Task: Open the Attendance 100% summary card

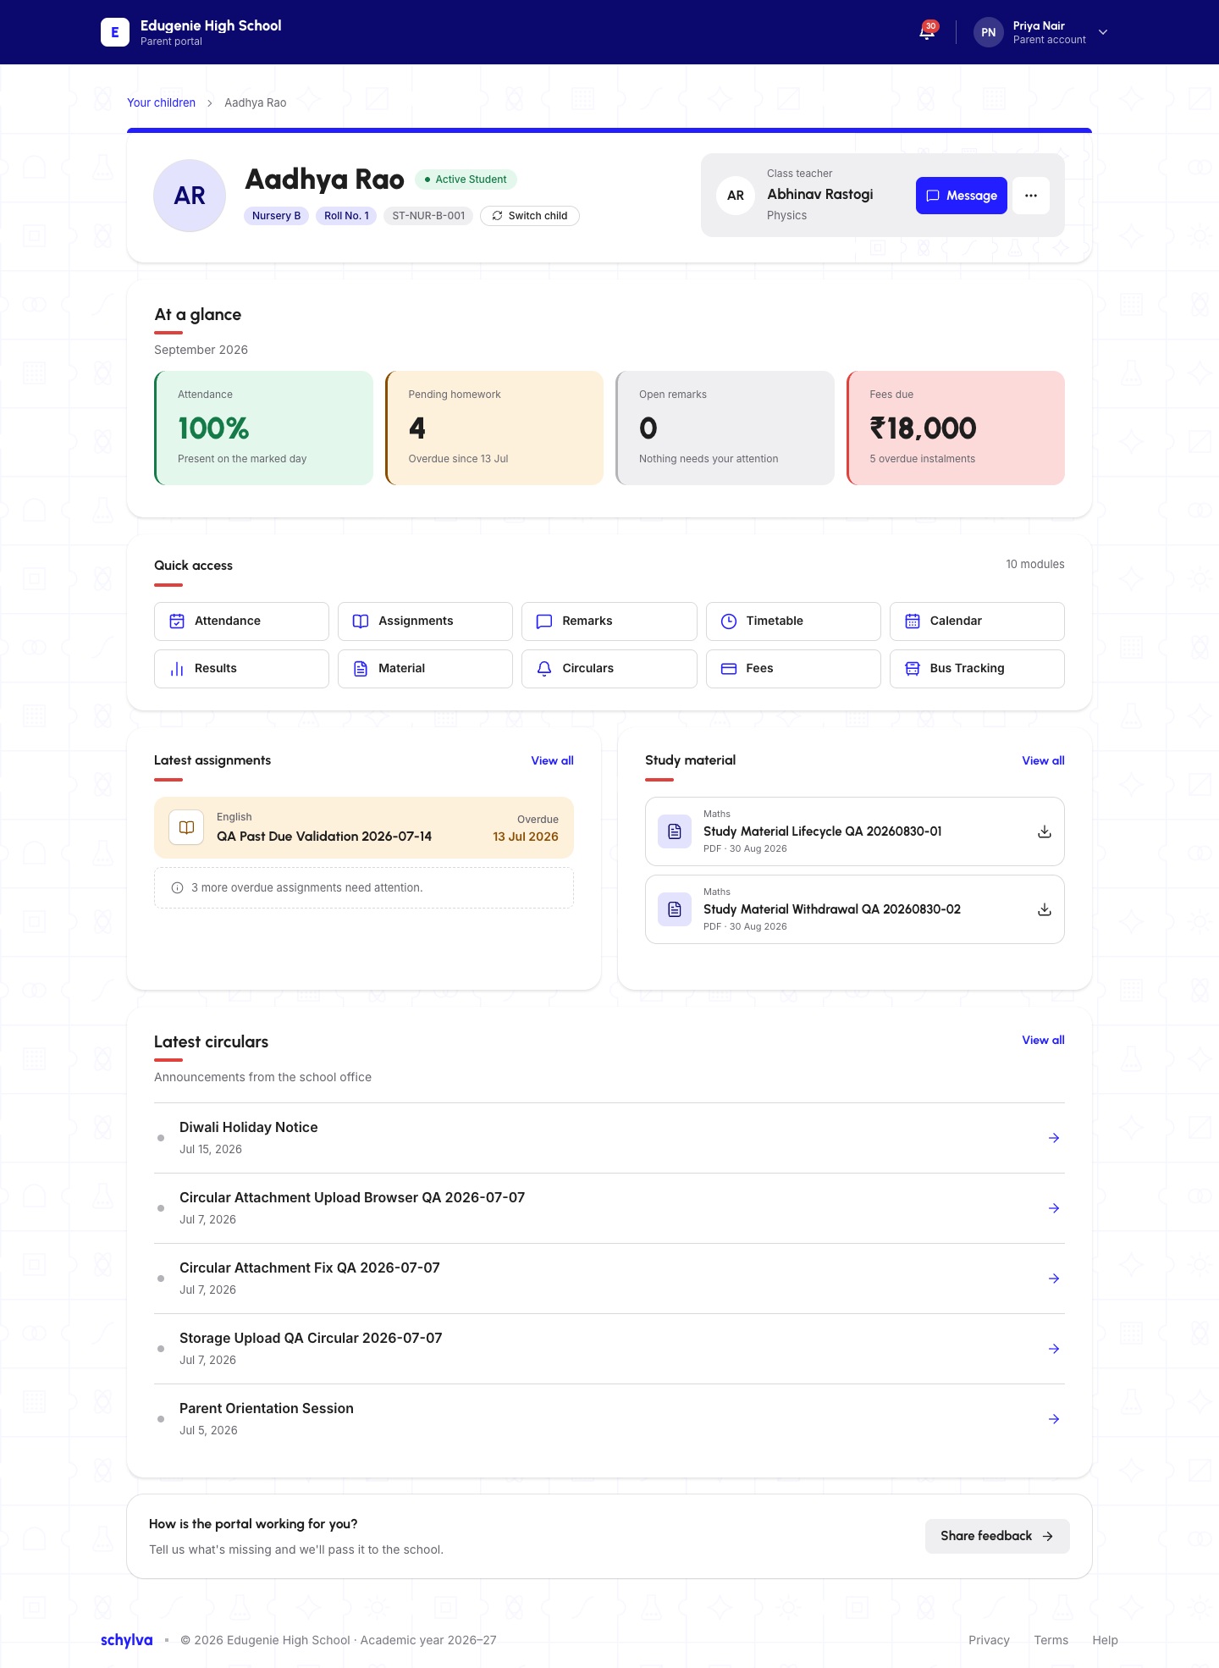Action: pyautogui.click(x=263, y=428)
